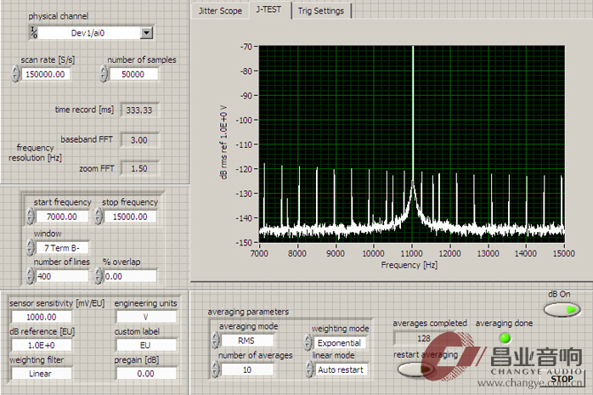This screenshot has height=395, width=593.
Task: Click the baseband FFT value 3.00
Action: pos(139,140)
